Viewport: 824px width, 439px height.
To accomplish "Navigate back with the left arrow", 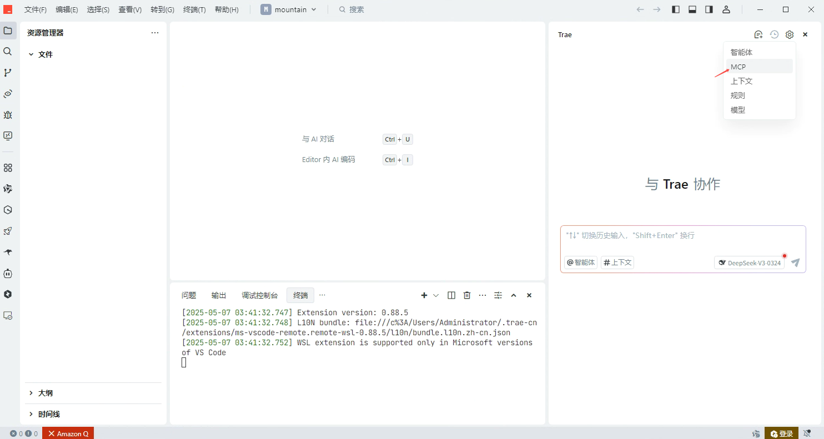I will (x=640, y=9).
